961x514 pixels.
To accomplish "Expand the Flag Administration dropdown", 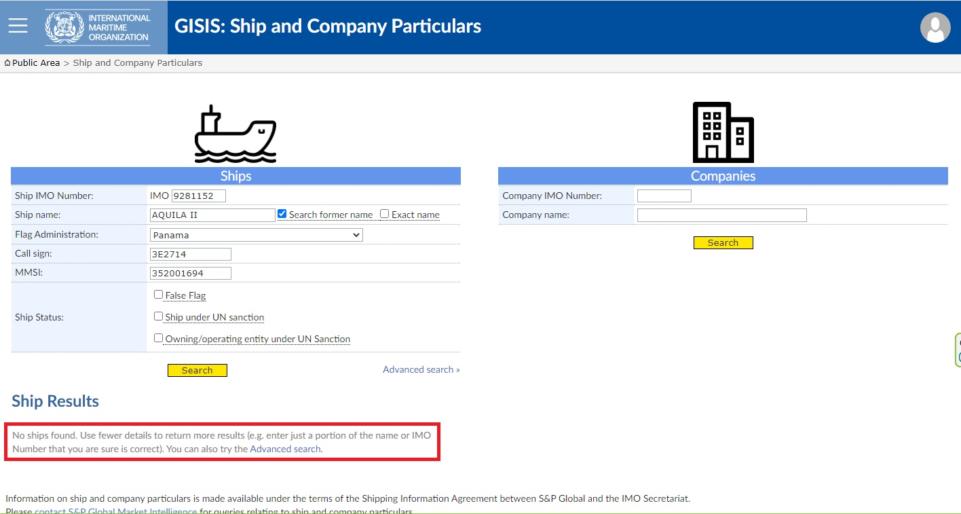I will click(257, 235).
